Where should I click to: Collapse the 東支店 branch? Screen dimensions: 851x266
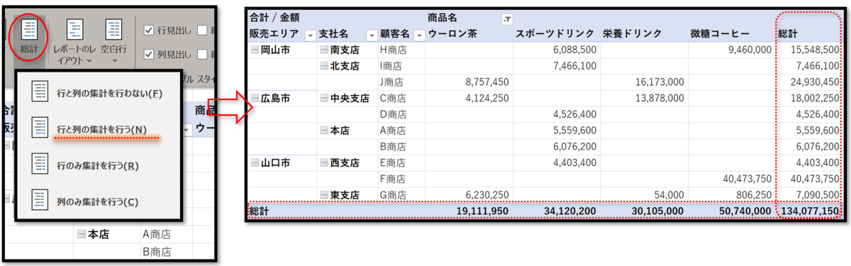(323, 195)
